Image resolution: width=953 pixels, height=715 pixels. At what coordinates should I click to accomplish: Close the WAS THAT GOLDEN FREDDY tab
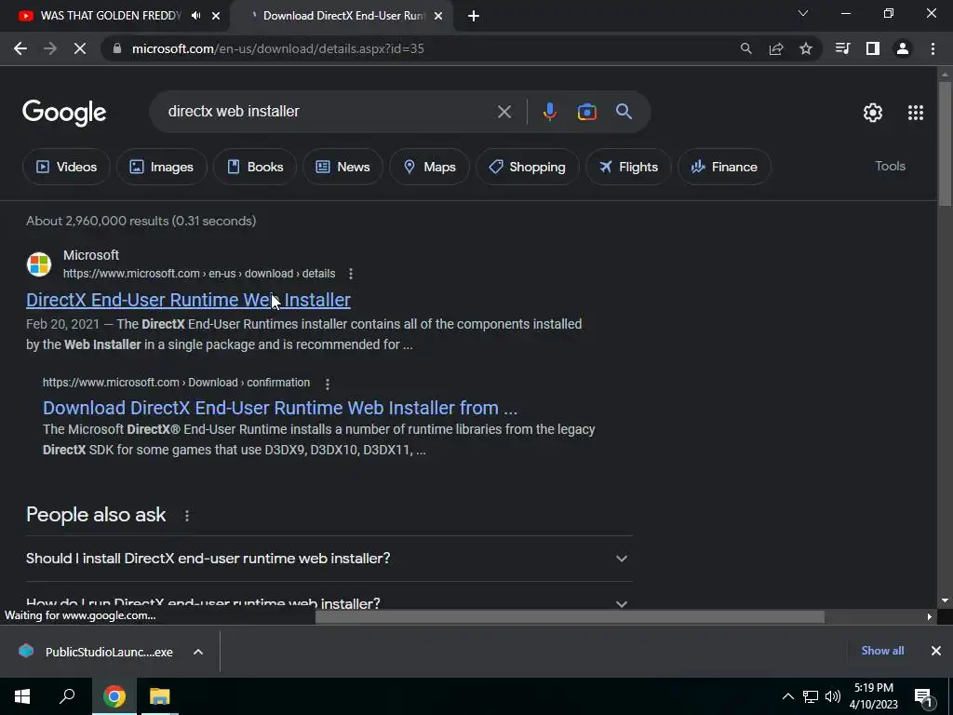pos(216,16)
